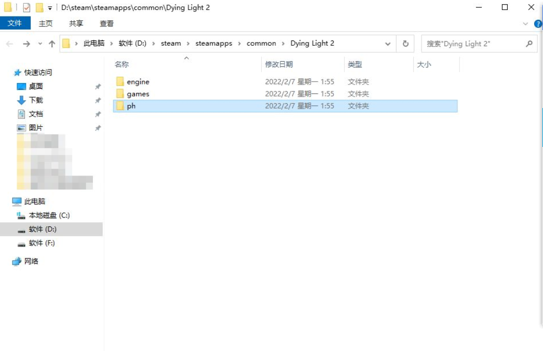Navigate to steamapps breadcrumb segment
Screen dimensions: 543x351
pos(214,43)
